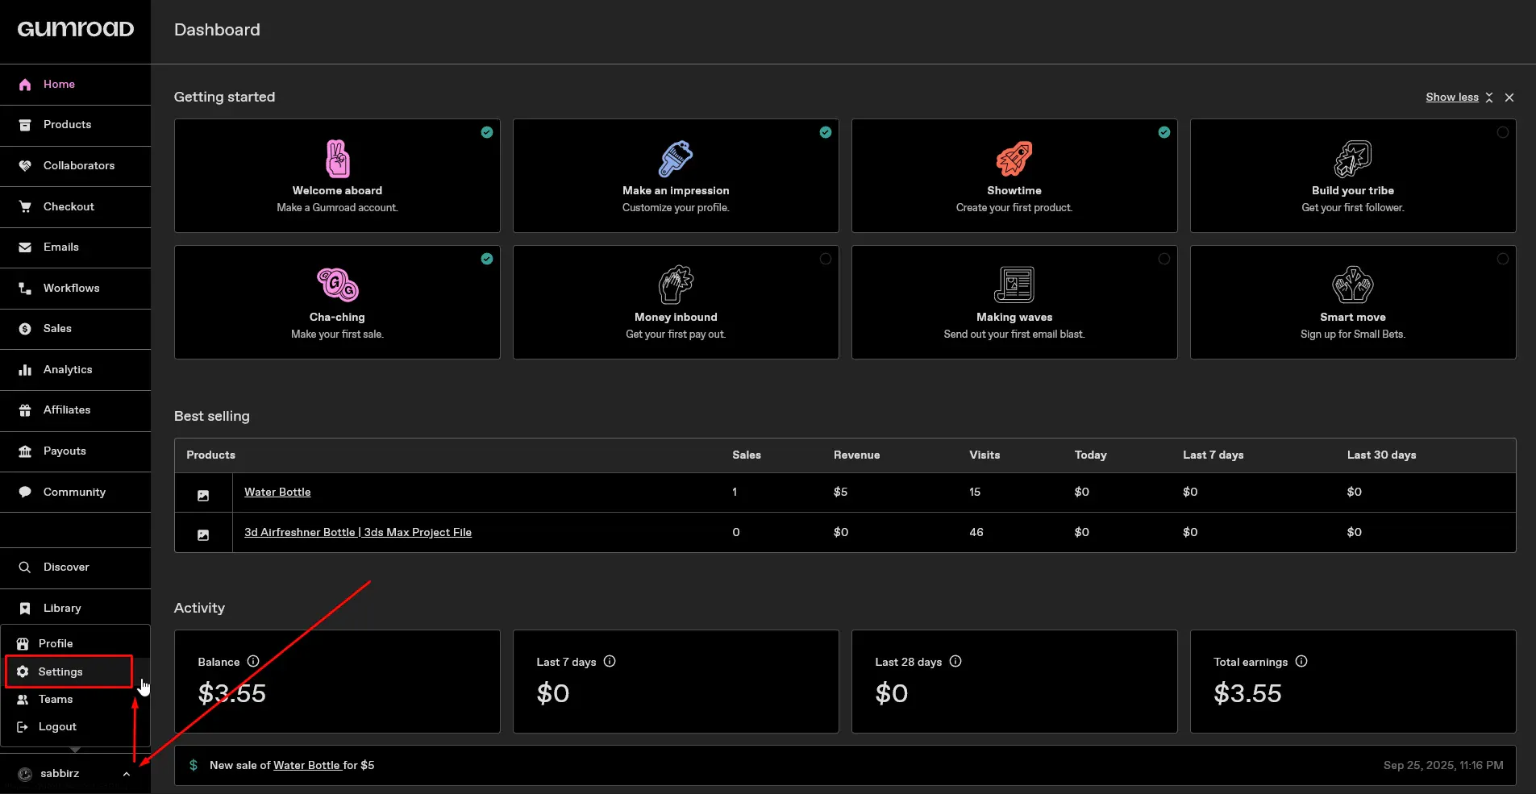Go to Analytics in the sidebar
The width and height of the screenshot is (1536, 794).
pos(75,370)
